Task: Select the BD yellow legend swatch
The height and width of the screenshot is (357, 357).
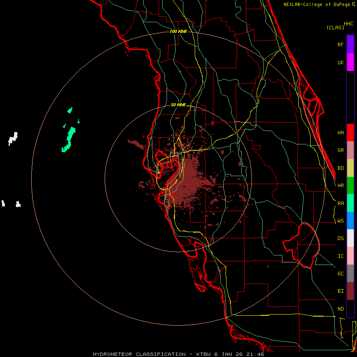Action: click(x=350, y=168)
